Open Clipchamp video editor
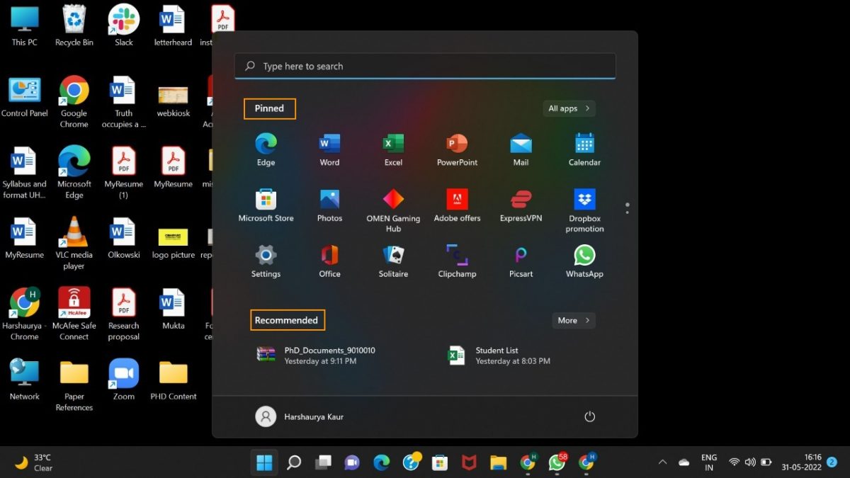 (x=456, y=261)
